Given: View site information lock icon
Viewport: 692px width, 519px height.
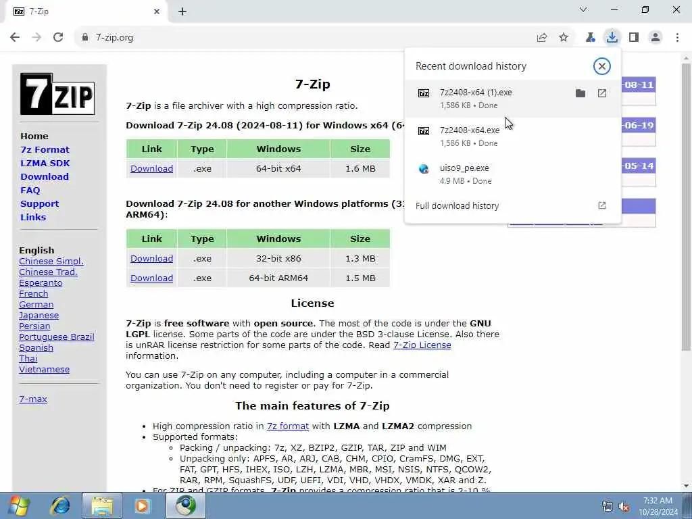Looking at the screenshot, I should 85,38.
